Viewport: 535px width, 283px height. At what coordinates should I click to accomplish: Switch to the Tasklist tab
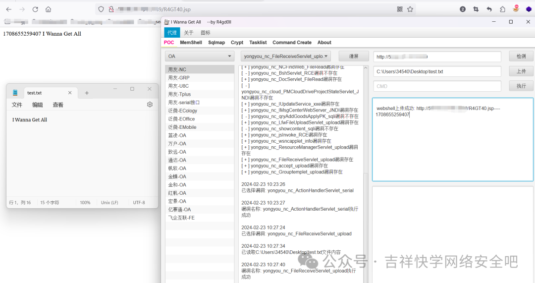tap(258, 42)
